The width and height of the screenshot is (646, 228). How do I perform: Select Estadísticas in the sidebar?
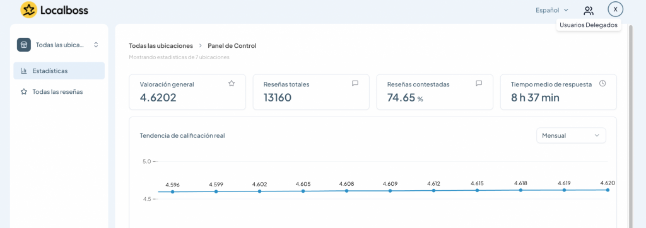(59, 71)
